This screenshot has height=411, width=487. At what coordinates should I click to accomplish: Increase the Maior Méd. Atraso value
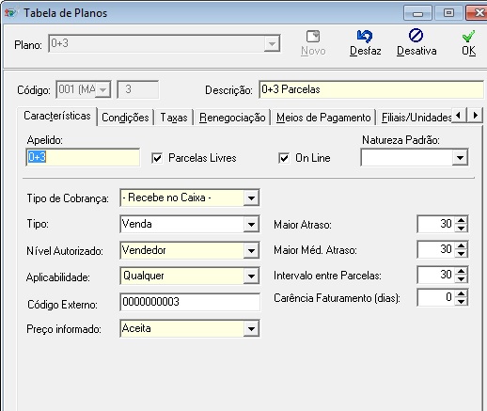(x=461, y=245)
